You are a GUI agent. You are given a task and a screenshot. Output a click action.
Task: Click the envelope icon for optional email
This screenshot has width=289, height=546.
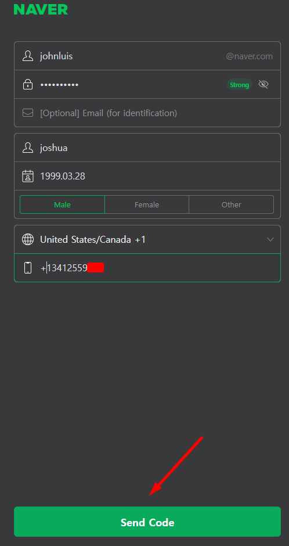click(28, 113)
